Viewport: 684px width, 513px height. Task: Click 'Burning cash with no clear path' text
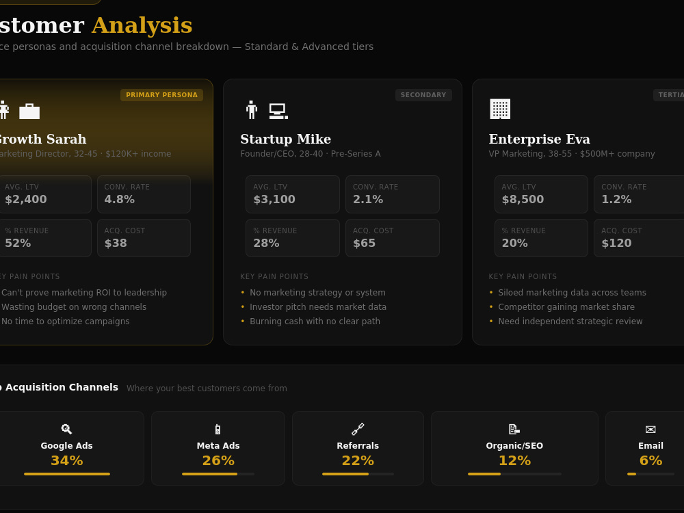click(x=315, y=321)
